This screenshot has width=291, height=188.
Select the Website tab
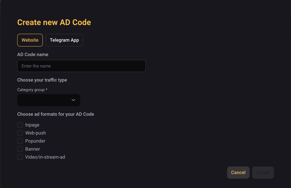[x=30, y=40]
